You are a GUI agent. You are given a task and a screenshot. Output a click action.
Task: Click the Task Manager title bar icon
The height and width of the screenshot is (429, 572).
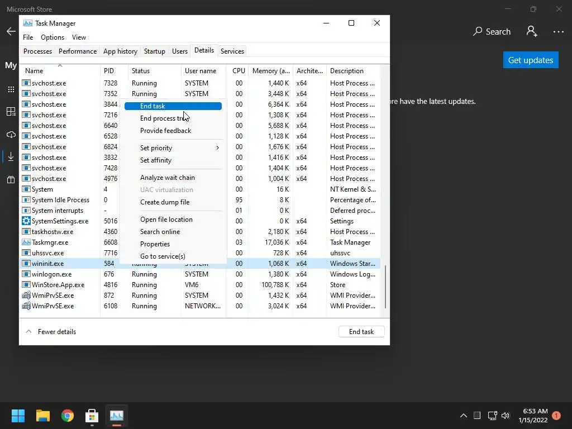pyautogui.click(x=28, y=23)
